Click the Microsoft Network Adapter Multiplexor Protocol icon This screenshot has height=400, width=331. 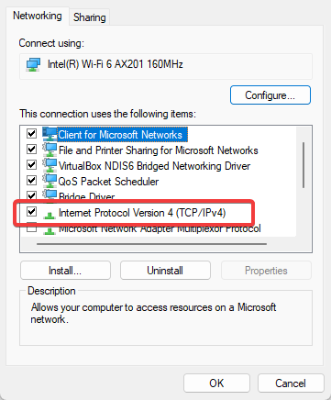coord(50,230)
